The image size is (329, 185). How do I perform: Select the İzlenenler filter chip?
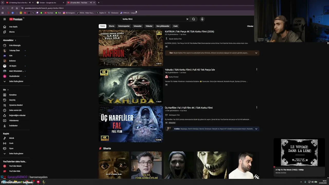pyautogui.click(x=138, y=26)
